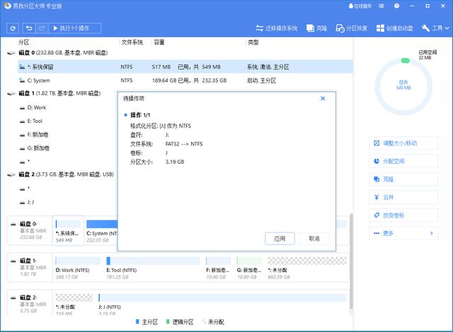The width and height of the screenshot is (453, 332).
Task: Select 克隆 in the right side panel
Action: [403, 179]
